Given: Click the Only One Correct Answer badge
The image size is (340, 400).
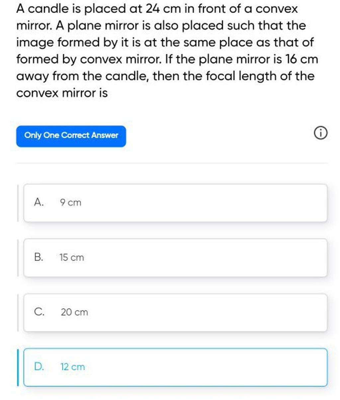Looking at the screenshot, I should pos(71,136).
